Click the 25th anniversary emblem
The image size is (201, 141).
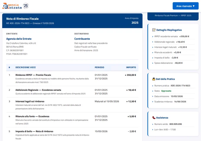pyautogui.click(x=26, y=6)
